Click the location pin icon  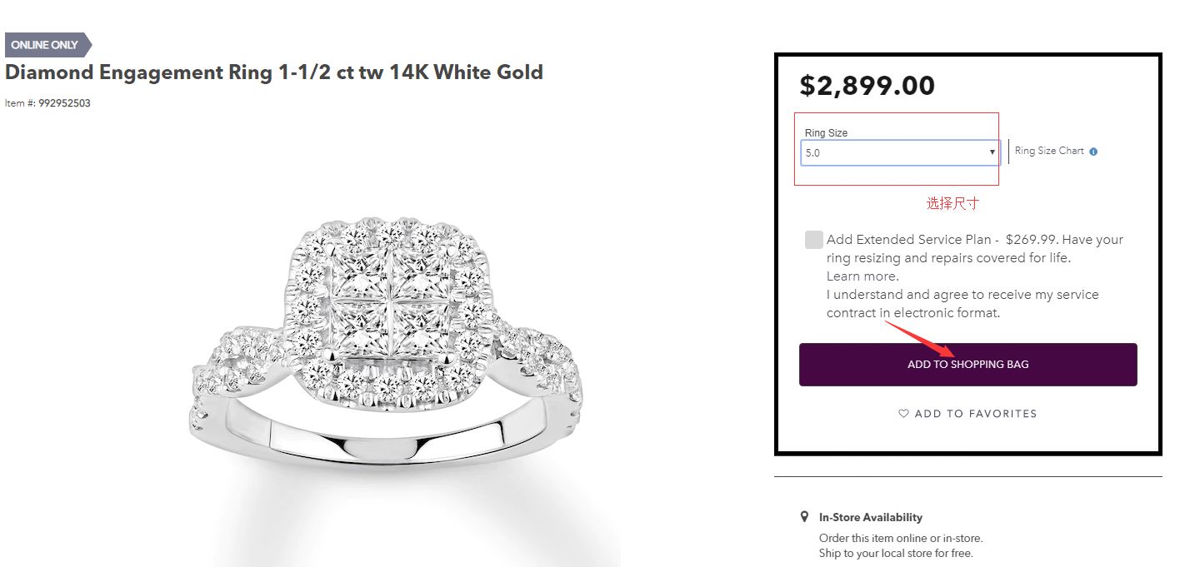click(x=804, y=517)
